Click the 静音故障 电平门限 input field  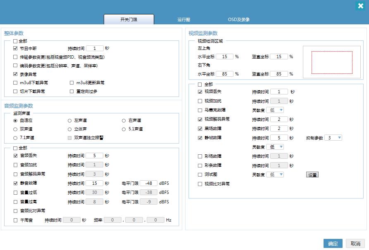tap(148, 183)
